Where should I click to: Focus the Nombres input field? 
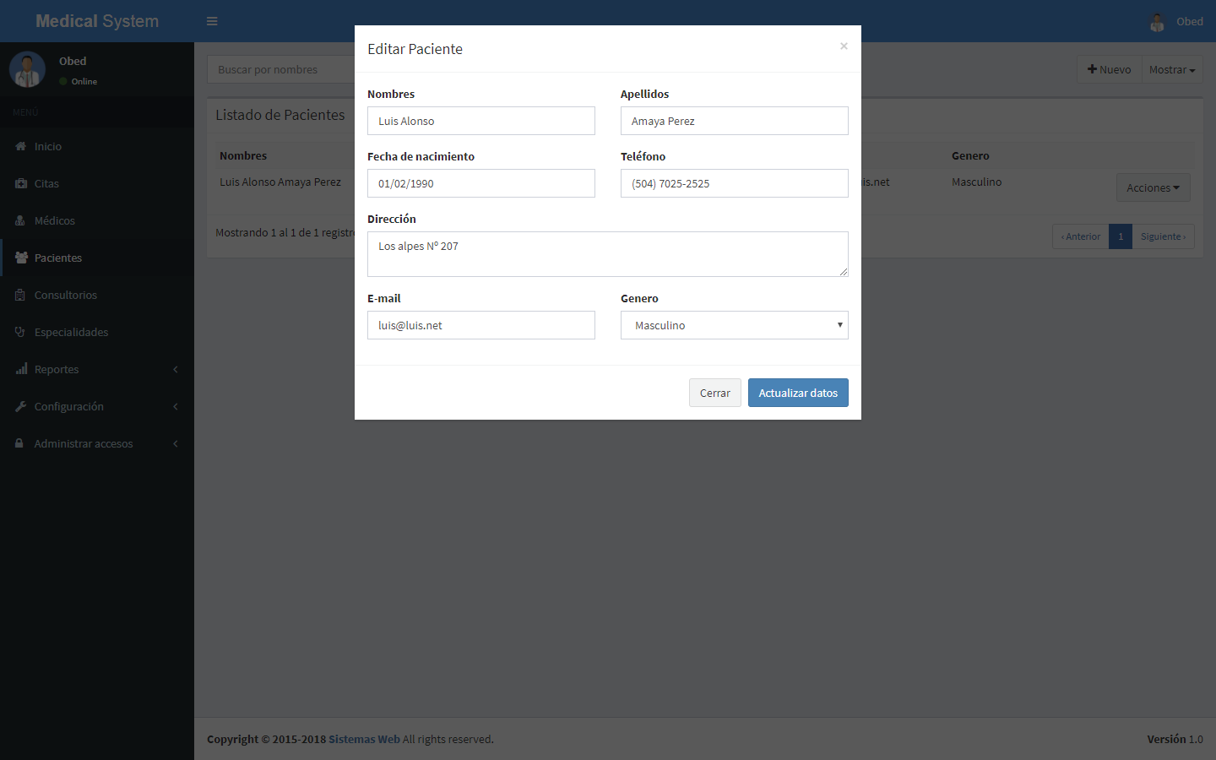click(x=481, y=121)
